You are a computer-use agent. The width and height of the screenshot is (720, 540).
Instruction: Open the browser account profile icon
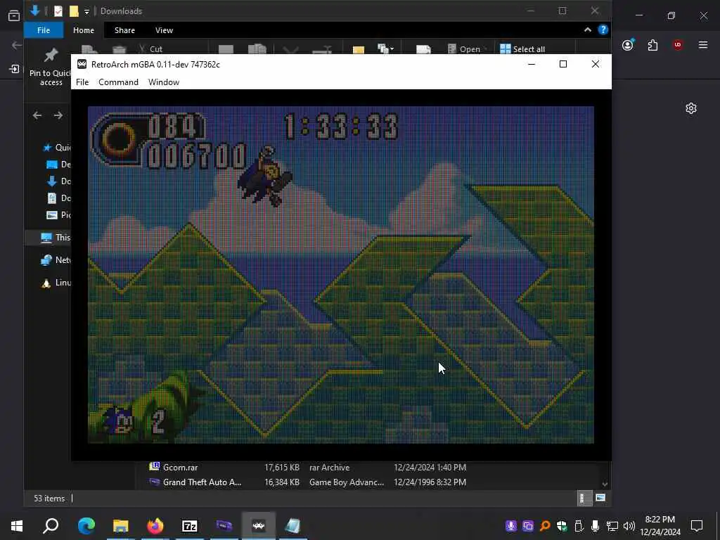point(627,45)
